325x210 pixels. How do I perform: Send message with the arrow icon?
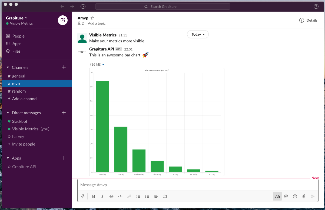pos(313,196)
